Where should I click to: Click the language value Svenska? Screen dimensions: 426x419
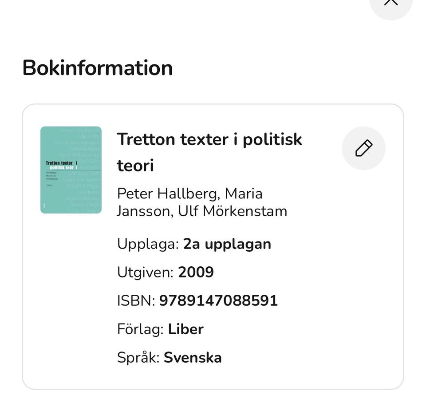(193, 357)
